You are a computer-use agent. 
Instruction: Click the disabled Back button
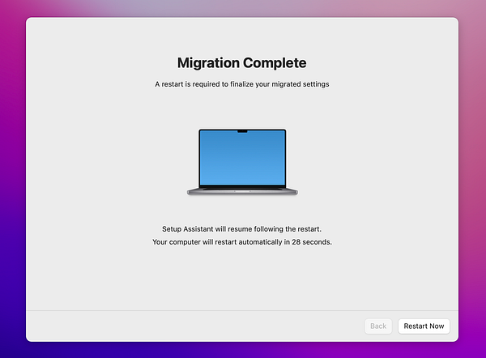378,326
